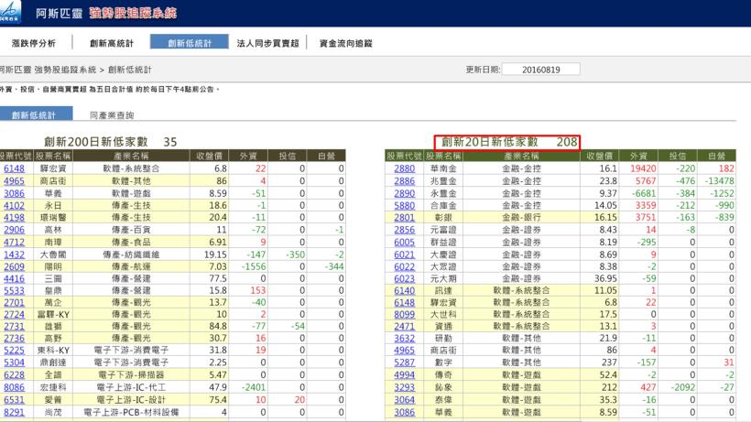Open stock code 5304 link

(x=14, y=362)
